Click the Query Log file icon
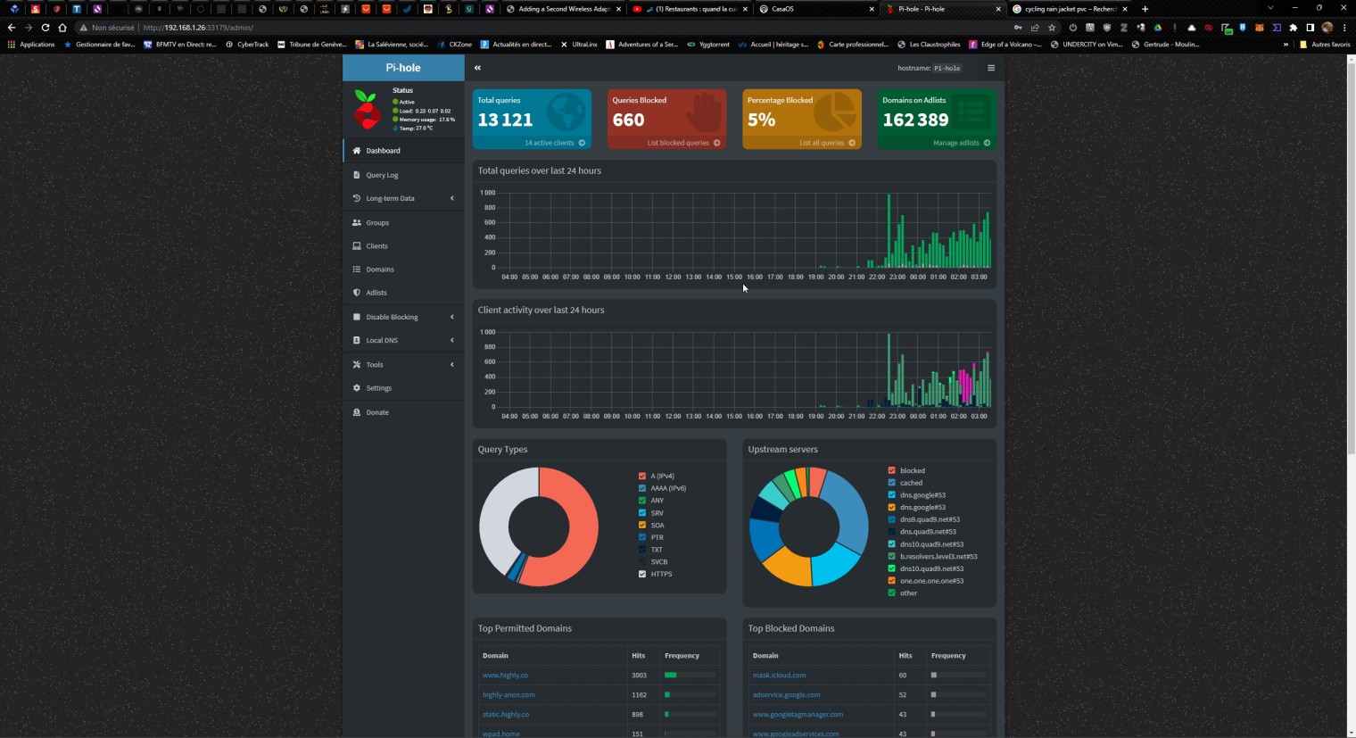This screenshot has width=1356, height=738. (x=357, y=175)
